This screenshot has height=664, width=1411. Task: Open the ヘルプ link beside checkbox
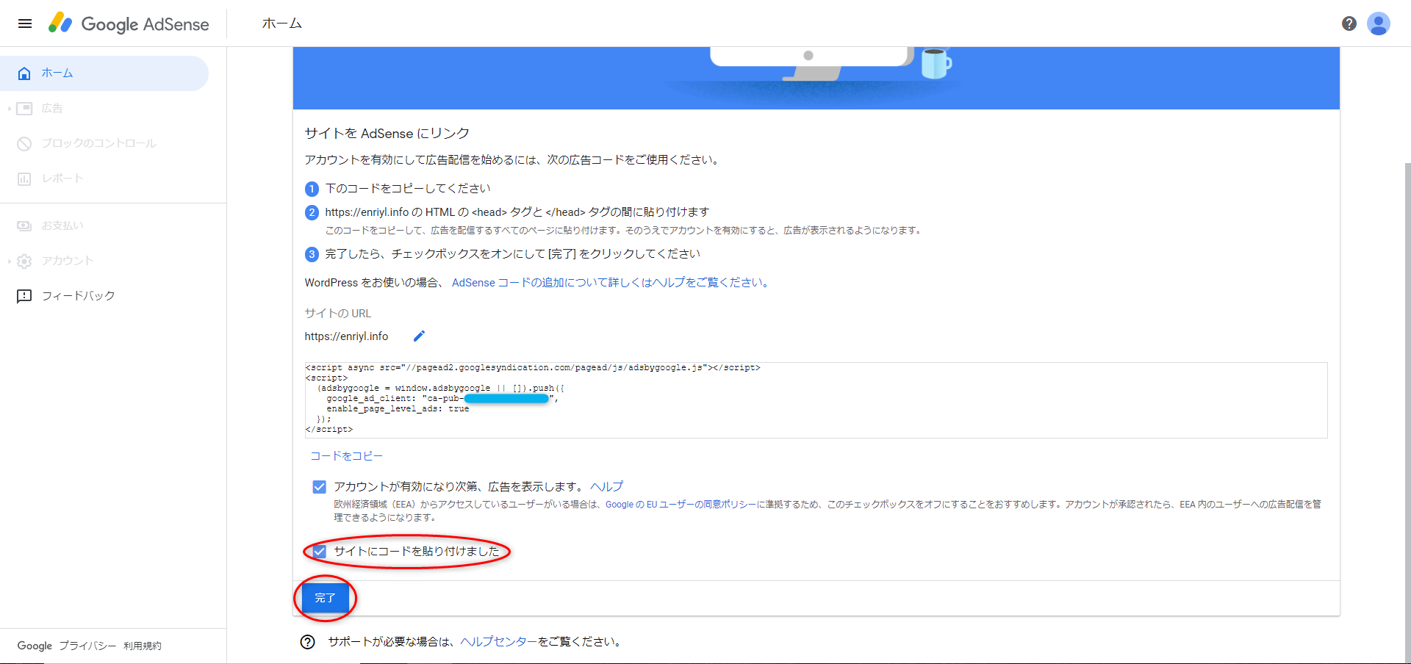tap(606, 486)
